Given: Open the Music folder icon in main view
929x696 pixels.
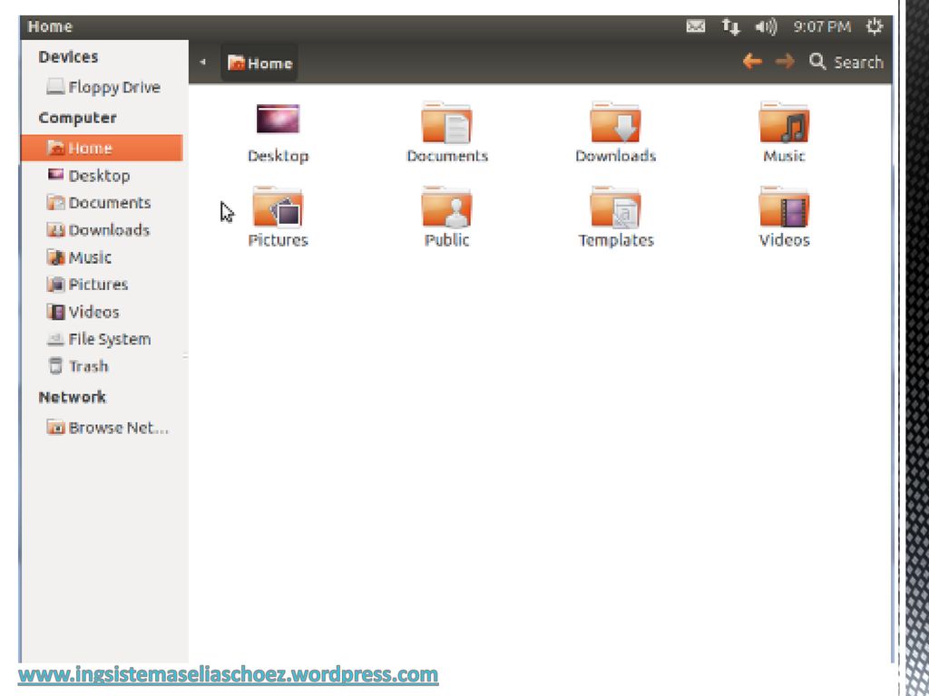Looking at the screenshot, I should coord(784,123).
